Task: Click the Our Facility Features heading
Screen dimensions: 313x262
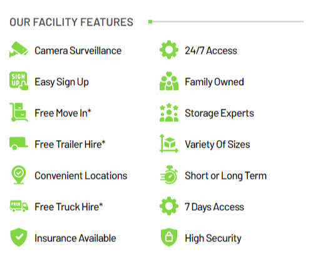Action: 71,22
